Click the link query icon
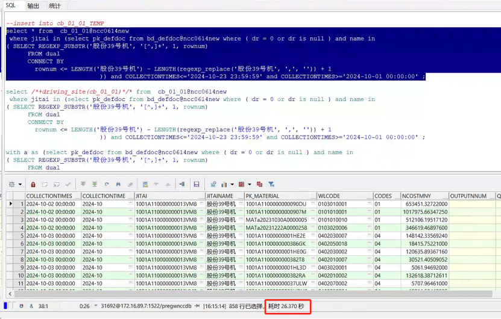This screenshot has height=319, width=501. [x=182, y=184]
